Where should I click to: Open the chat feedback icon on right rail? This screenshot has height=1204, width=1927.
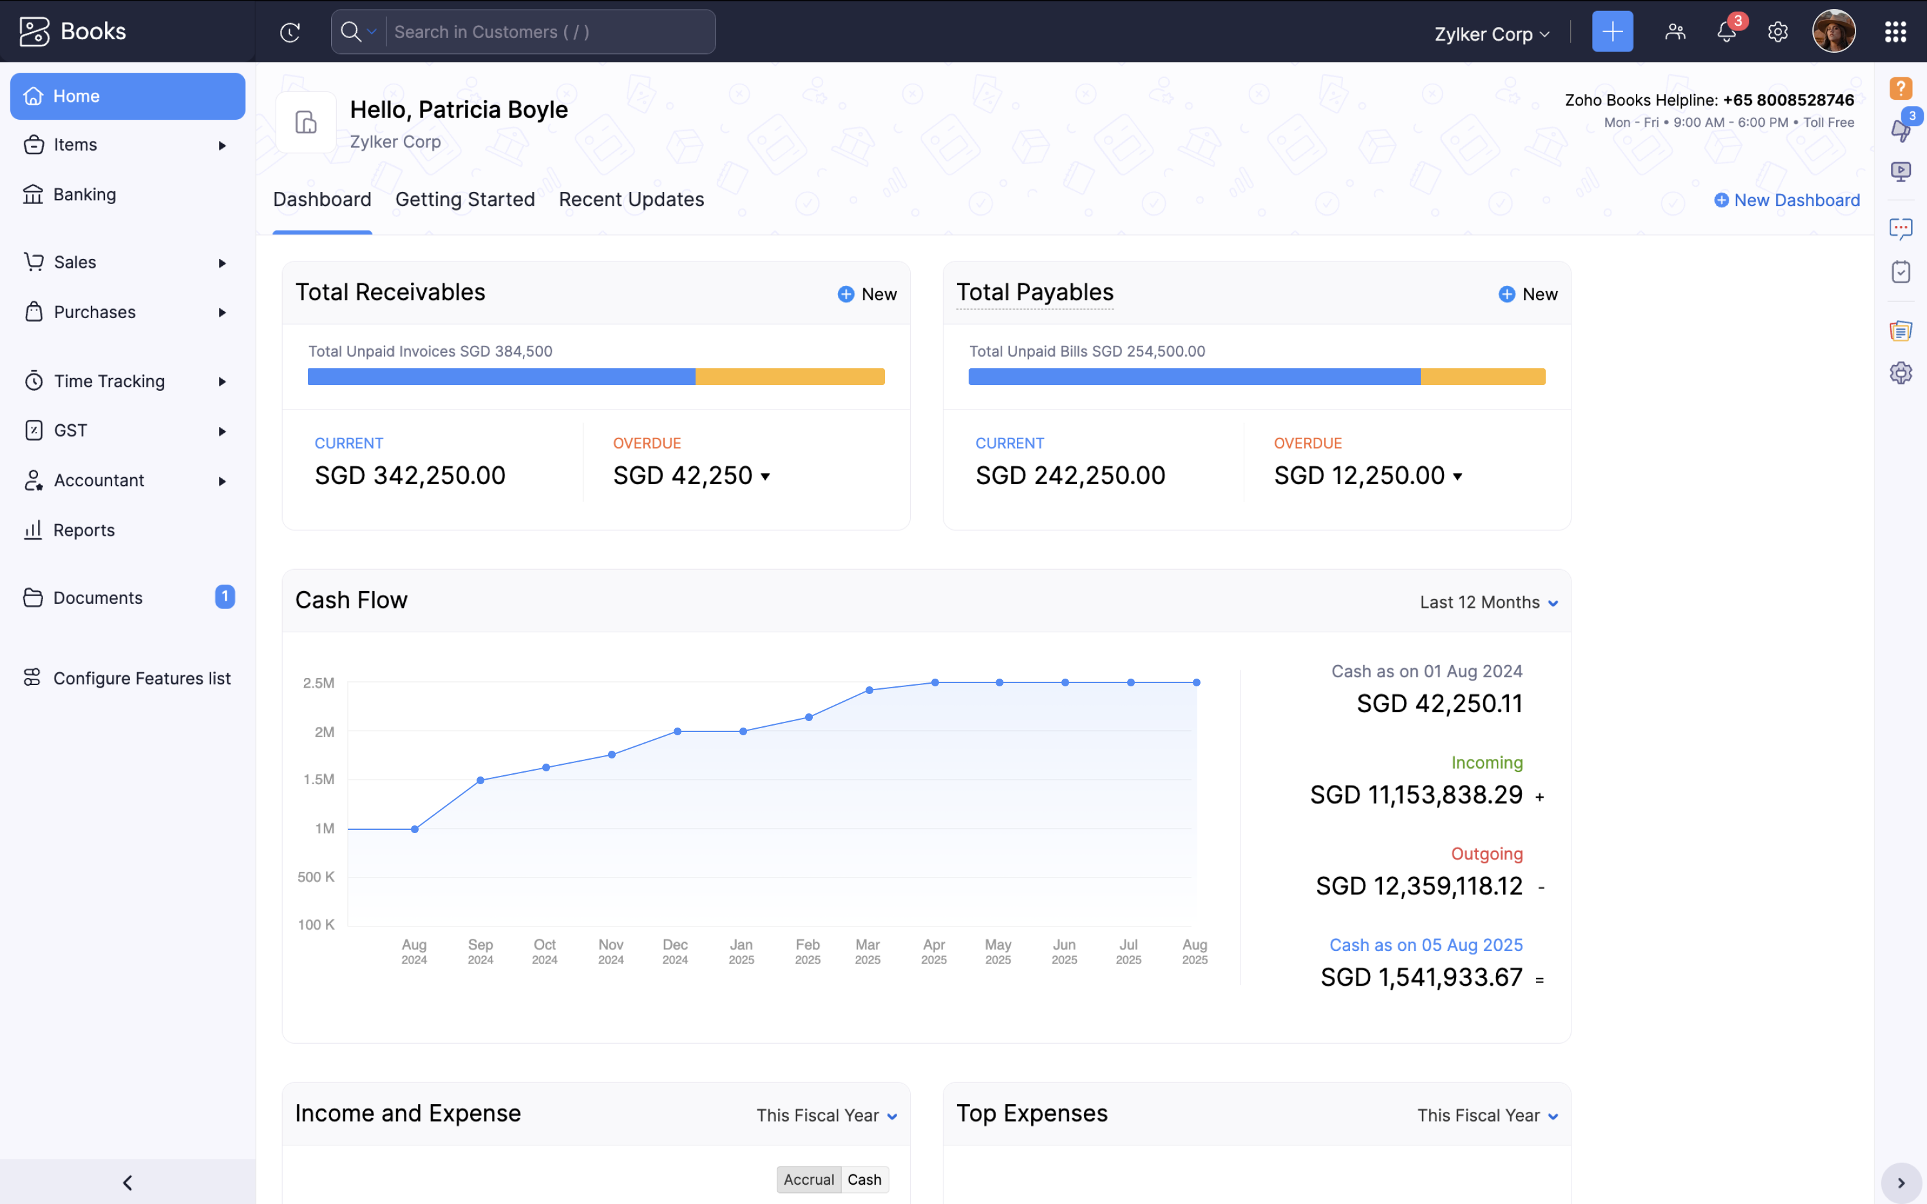pyautogui.click(x=1903, y=229)
